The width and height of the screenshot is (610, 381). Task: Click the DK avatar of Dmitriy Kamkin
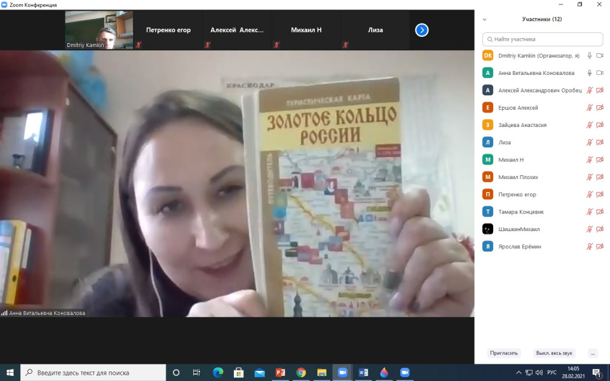click(488, 56)
